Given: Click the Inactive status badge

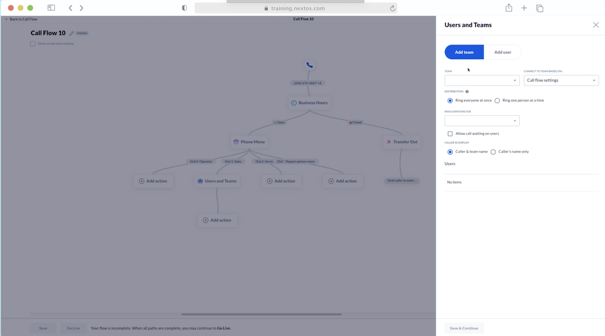Looking at the screenshot, I should click(x=82, y=33).
